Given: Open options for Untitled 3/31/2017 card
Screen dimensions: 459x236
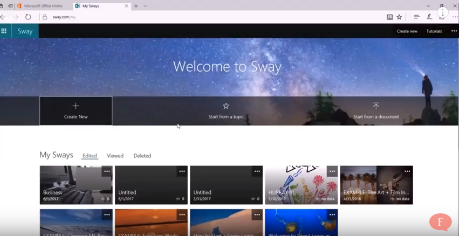Looking at the screenshot, I should (x=257, y=171).
